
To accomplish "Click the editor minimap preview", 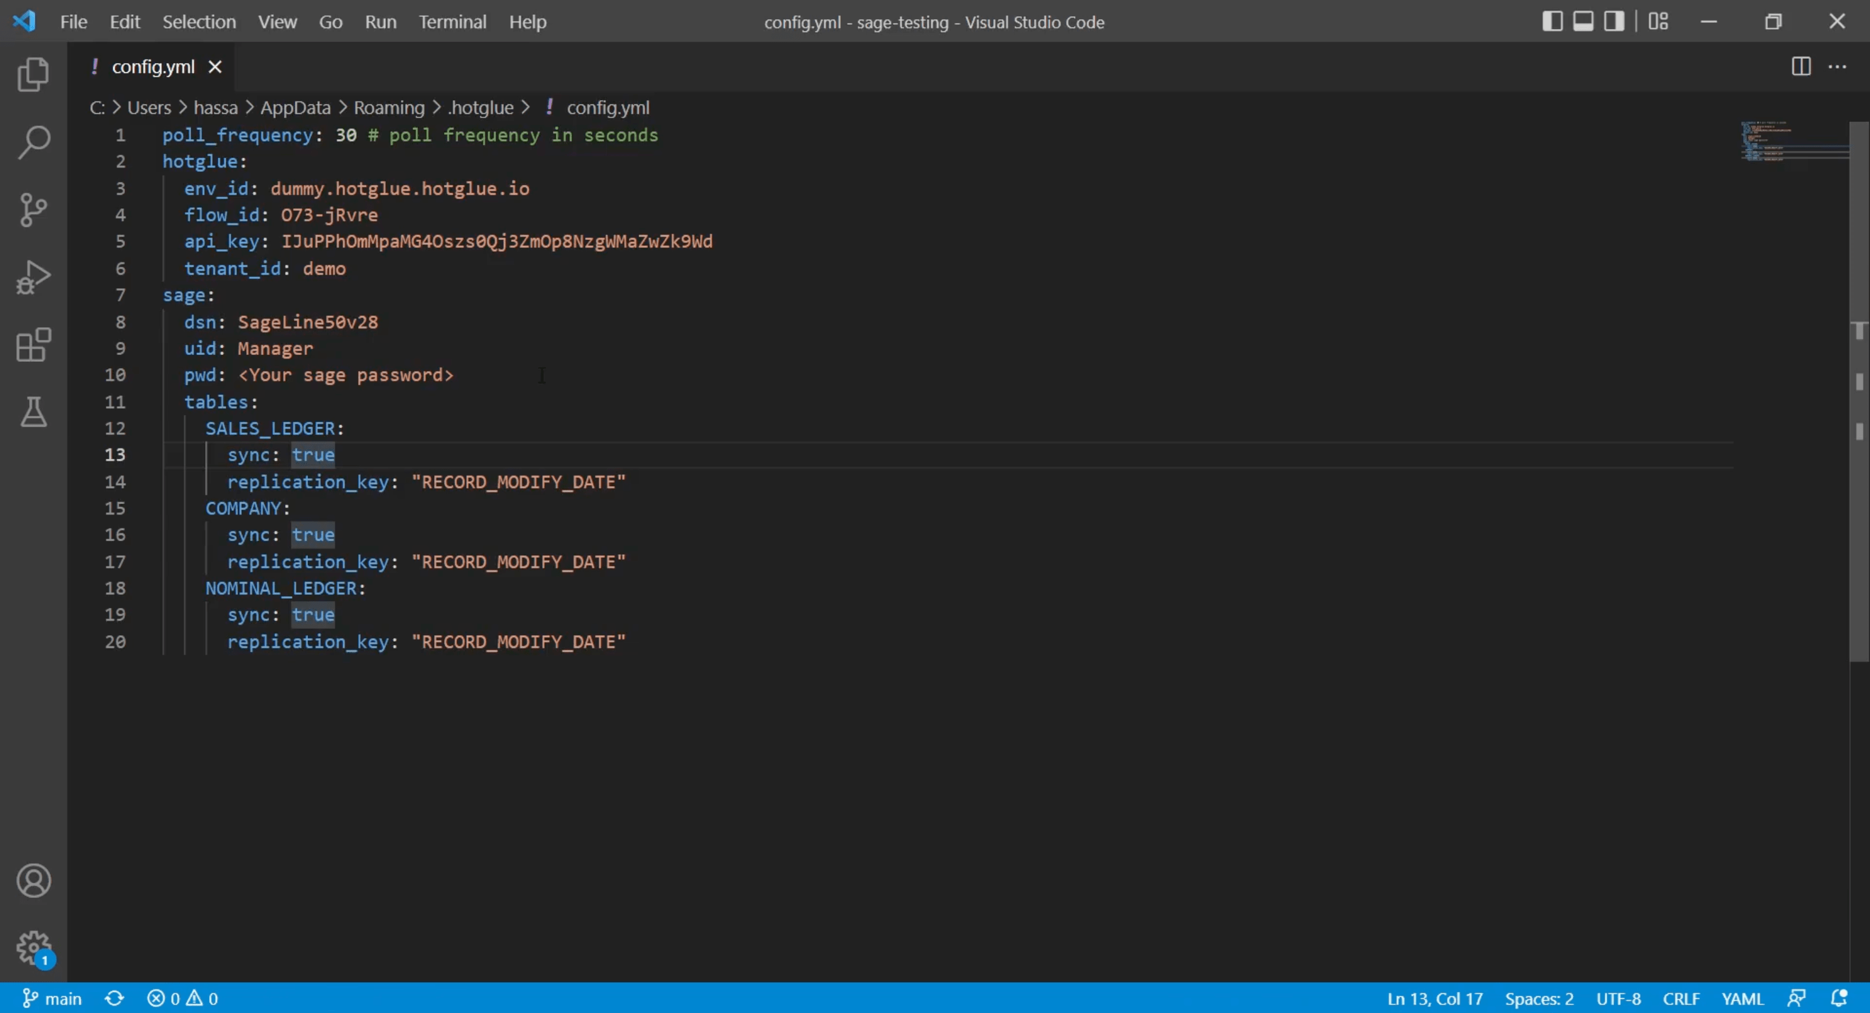I will tap(1793, 142).
